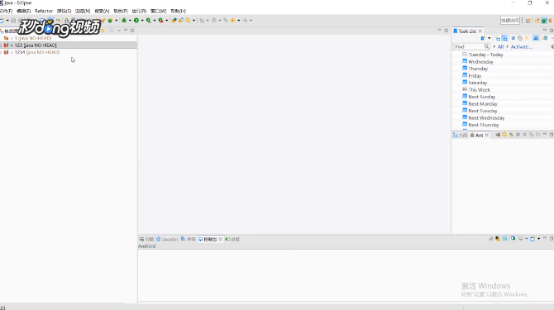The width and height of the screenshot is (554, 310).
Task: Open the New Task dropdown arrow
Action: [x=490, y=38]
